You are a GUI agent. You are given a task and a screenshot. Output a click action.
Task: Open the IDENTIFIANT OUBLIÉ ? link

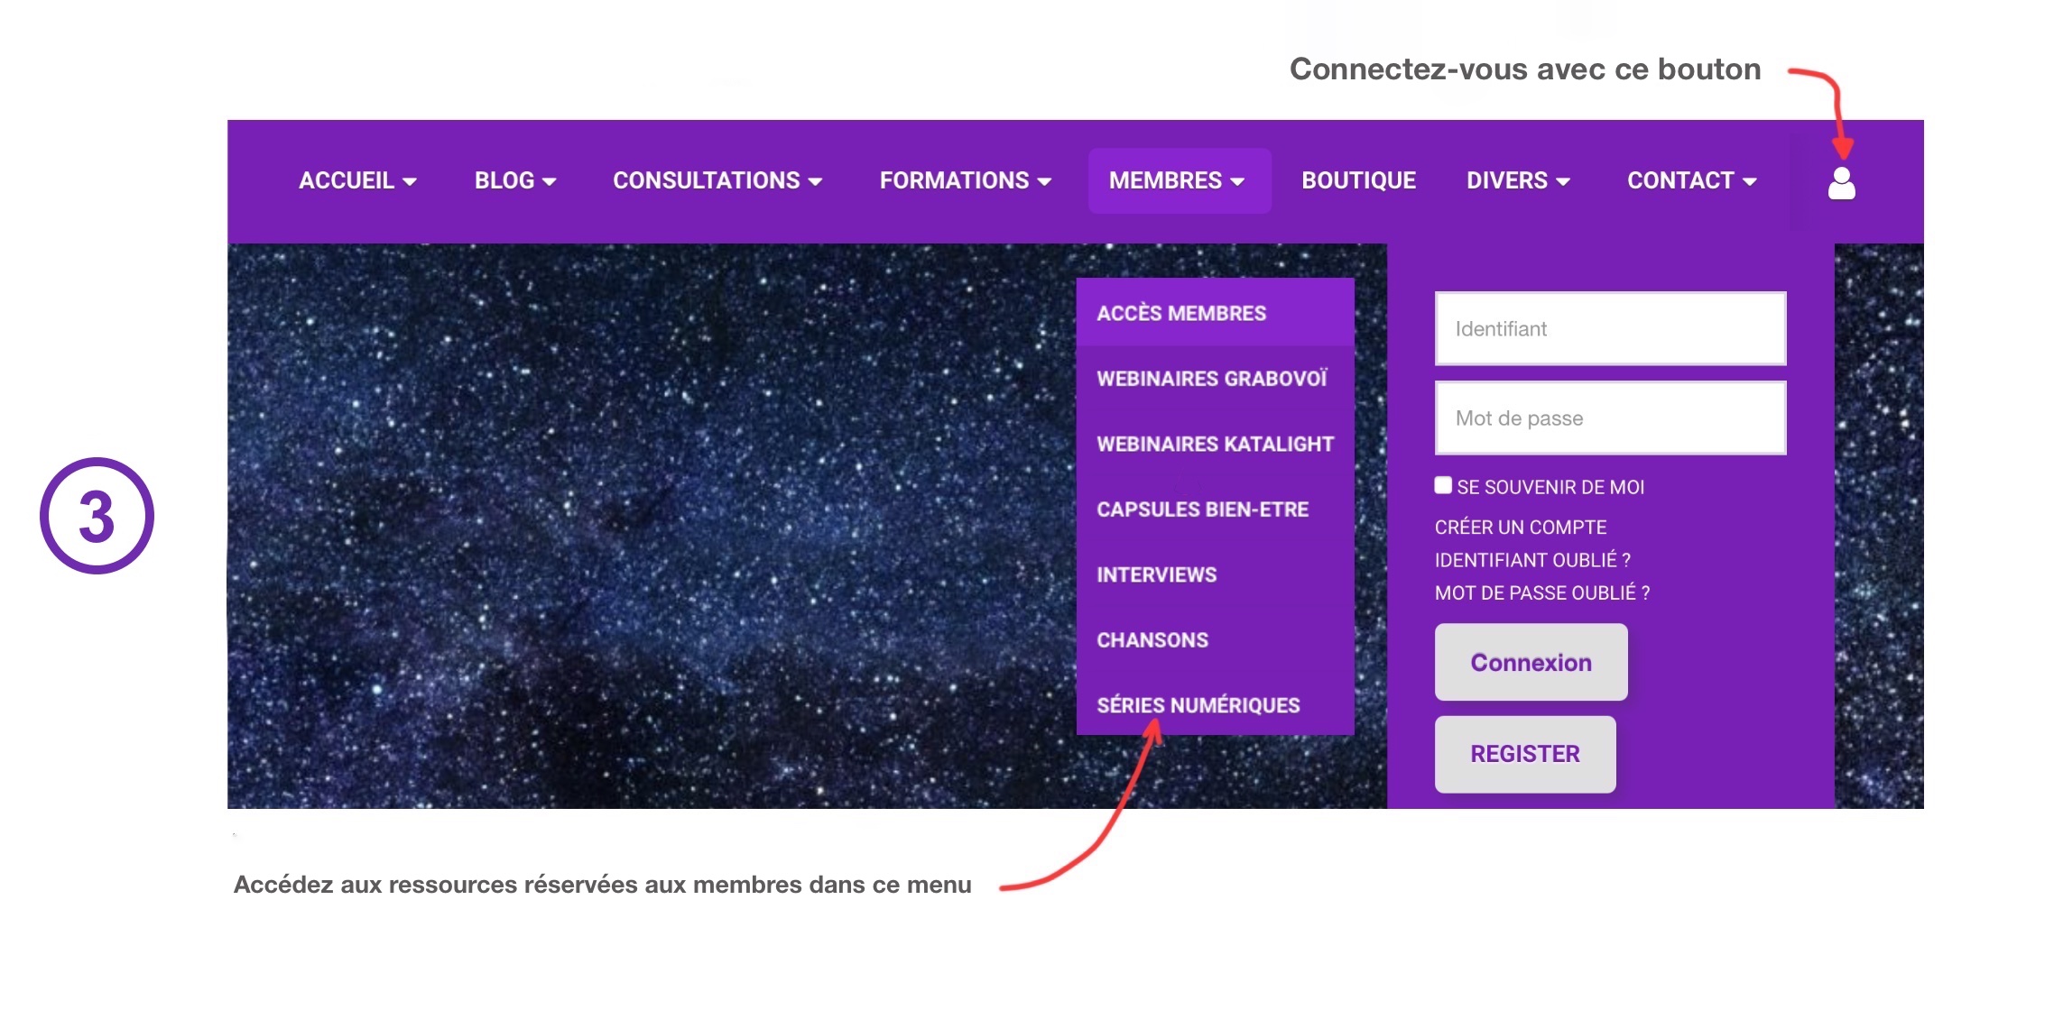click(1532, 560)
